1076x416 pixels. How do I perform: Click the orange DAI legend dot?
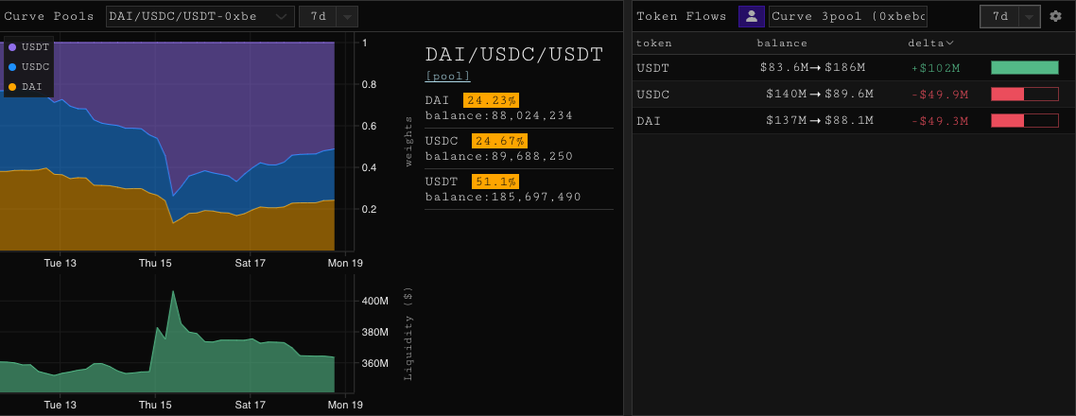click(12, 87)
